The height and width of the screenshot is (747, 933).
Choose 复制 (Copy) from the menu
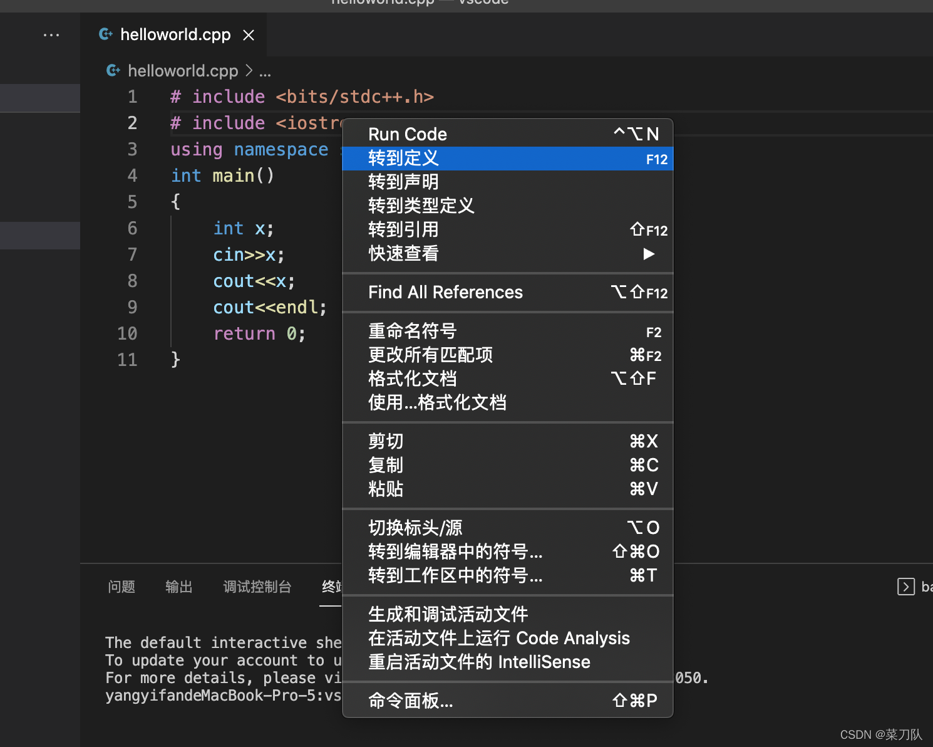(508, 466)
